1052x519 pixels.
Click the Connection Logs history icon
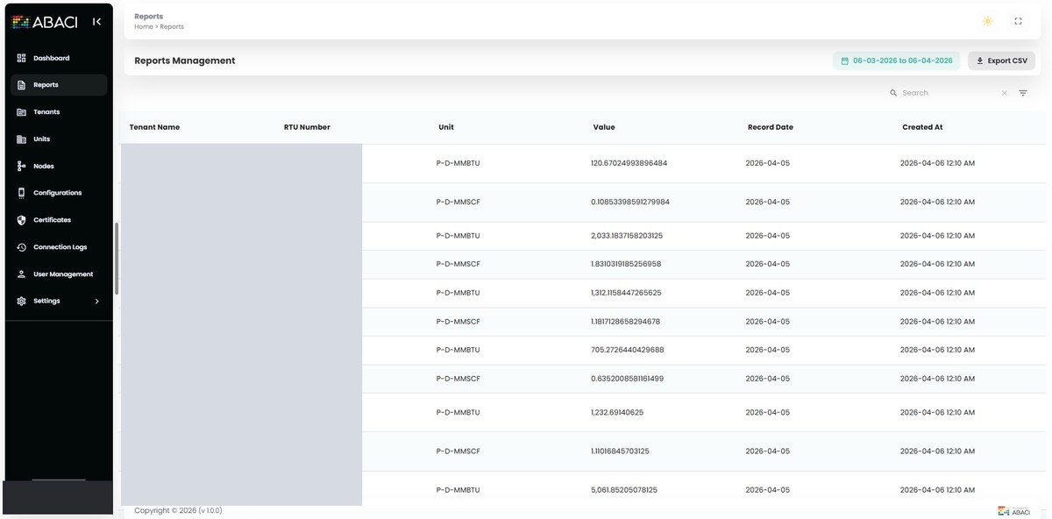coord(21,247)
